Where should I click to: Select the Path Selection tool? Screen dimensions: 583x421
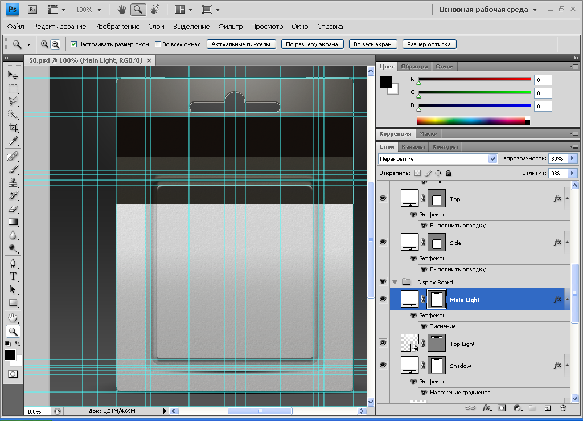(x=13, y=289)
